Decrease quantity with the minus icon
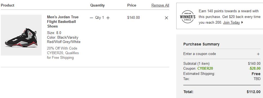 pos(91,18)
